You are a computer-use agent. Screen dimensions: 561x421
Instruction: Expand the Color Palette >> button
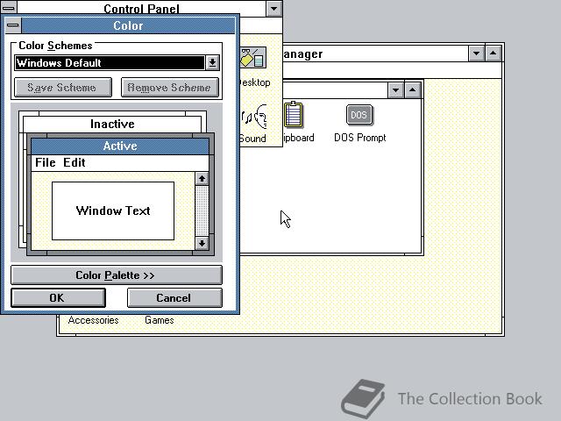(117, 275)
